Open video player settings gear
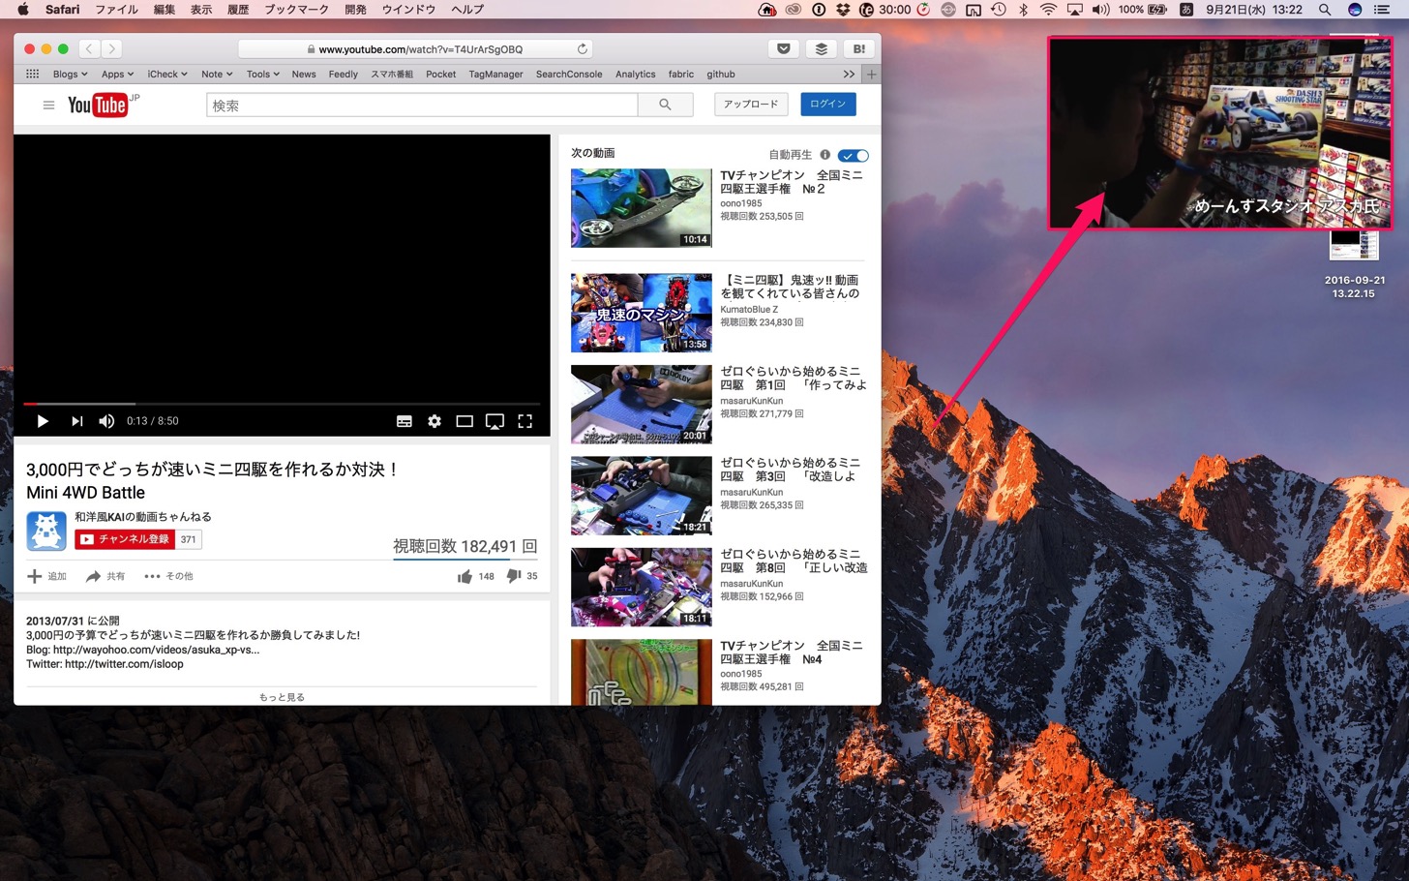 point(435,421)
